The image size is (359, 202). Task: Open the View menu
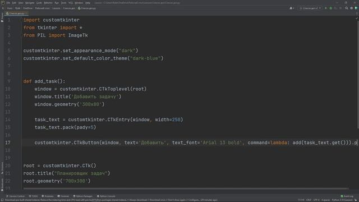click(21, 3)
